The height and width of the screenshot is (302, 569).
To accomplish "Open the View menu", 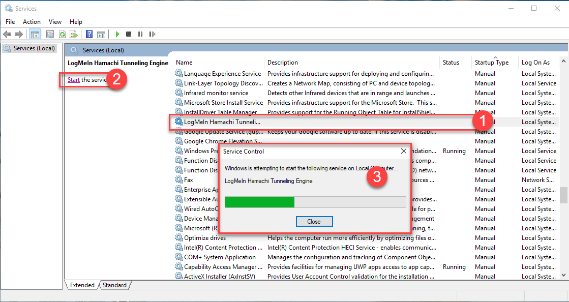I will (x=55, y=21).
